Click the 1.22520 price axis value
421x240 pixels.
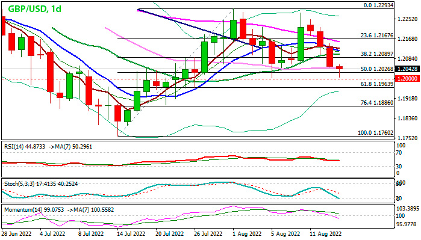[x=408, y=19]
